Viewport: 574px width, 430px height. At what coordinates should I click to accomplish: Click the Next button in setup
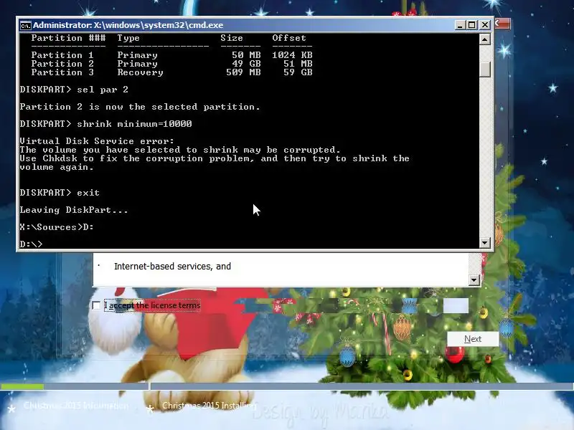point(473,339)
